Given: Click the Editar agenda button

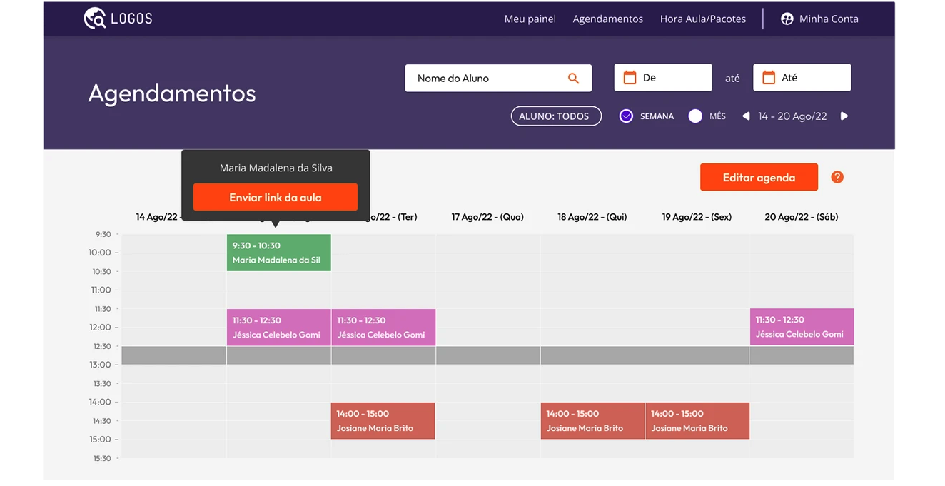Looking at the screenshot, I should click(759, 177).
